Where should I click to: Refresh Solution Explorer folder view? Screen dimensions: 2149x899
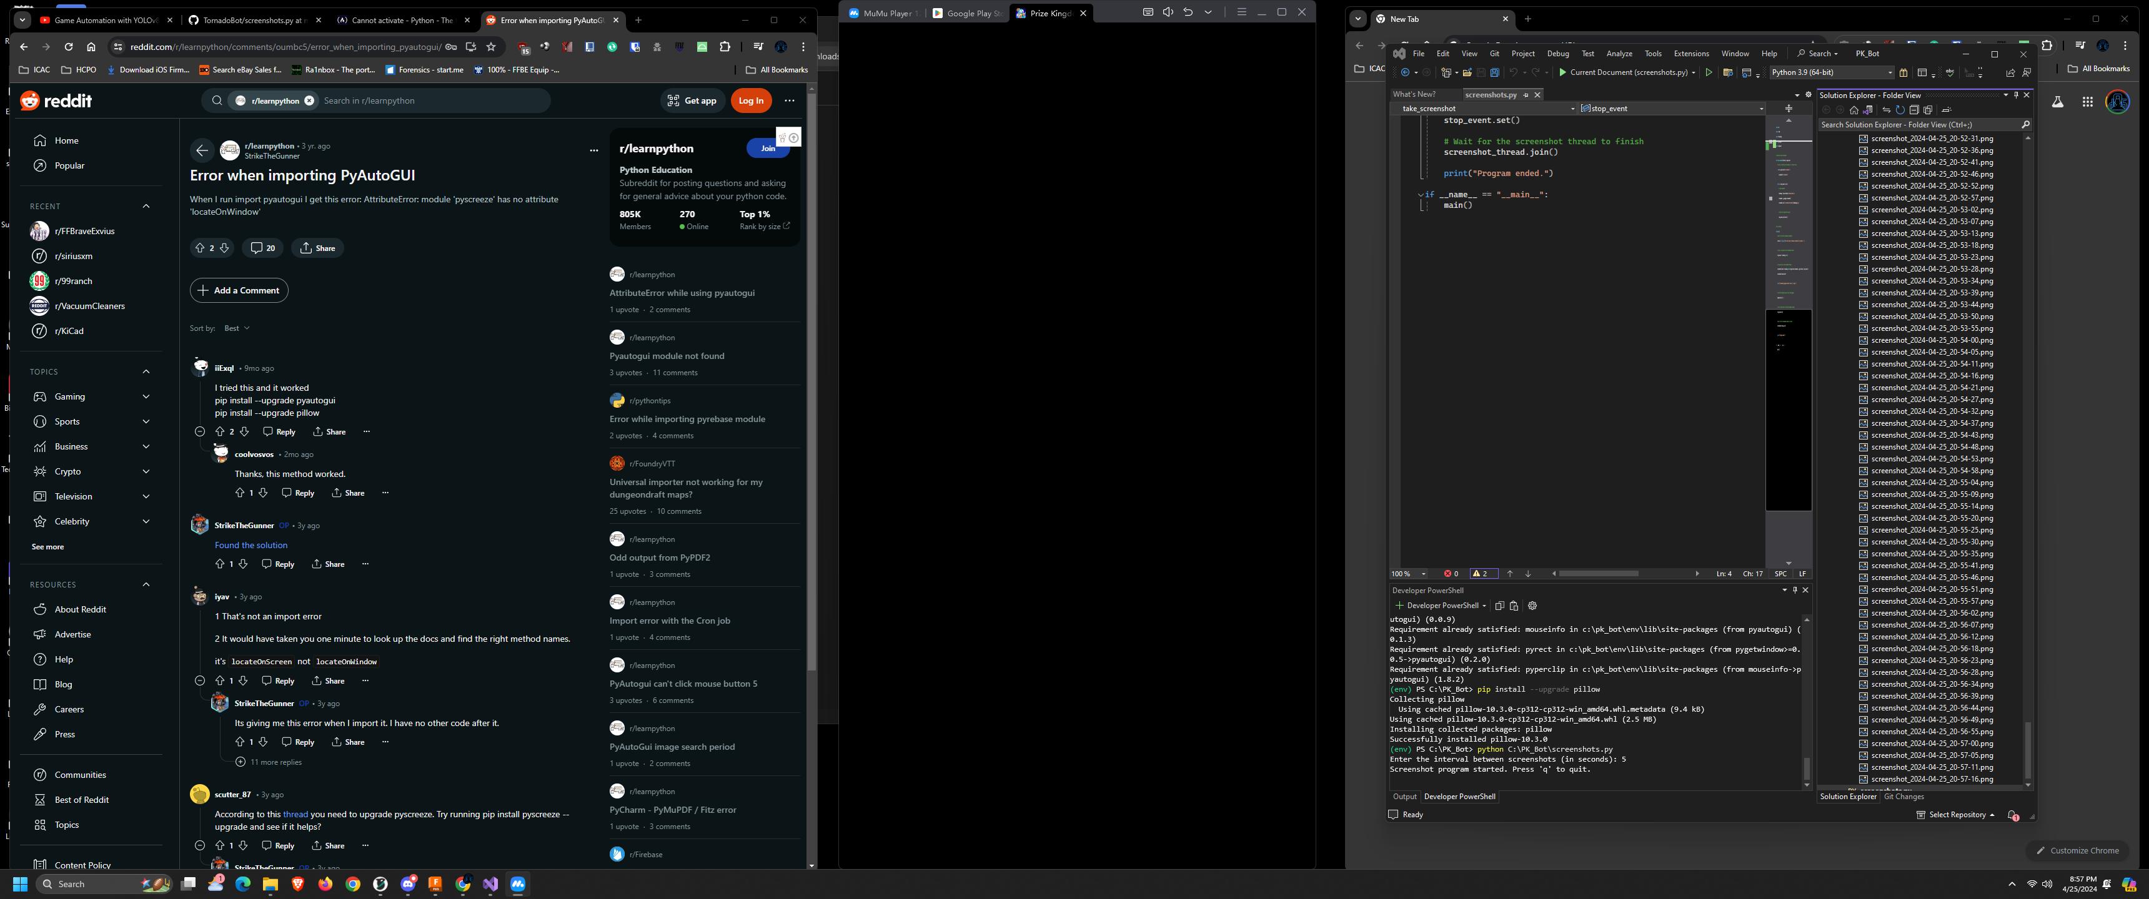point(1900,110)
